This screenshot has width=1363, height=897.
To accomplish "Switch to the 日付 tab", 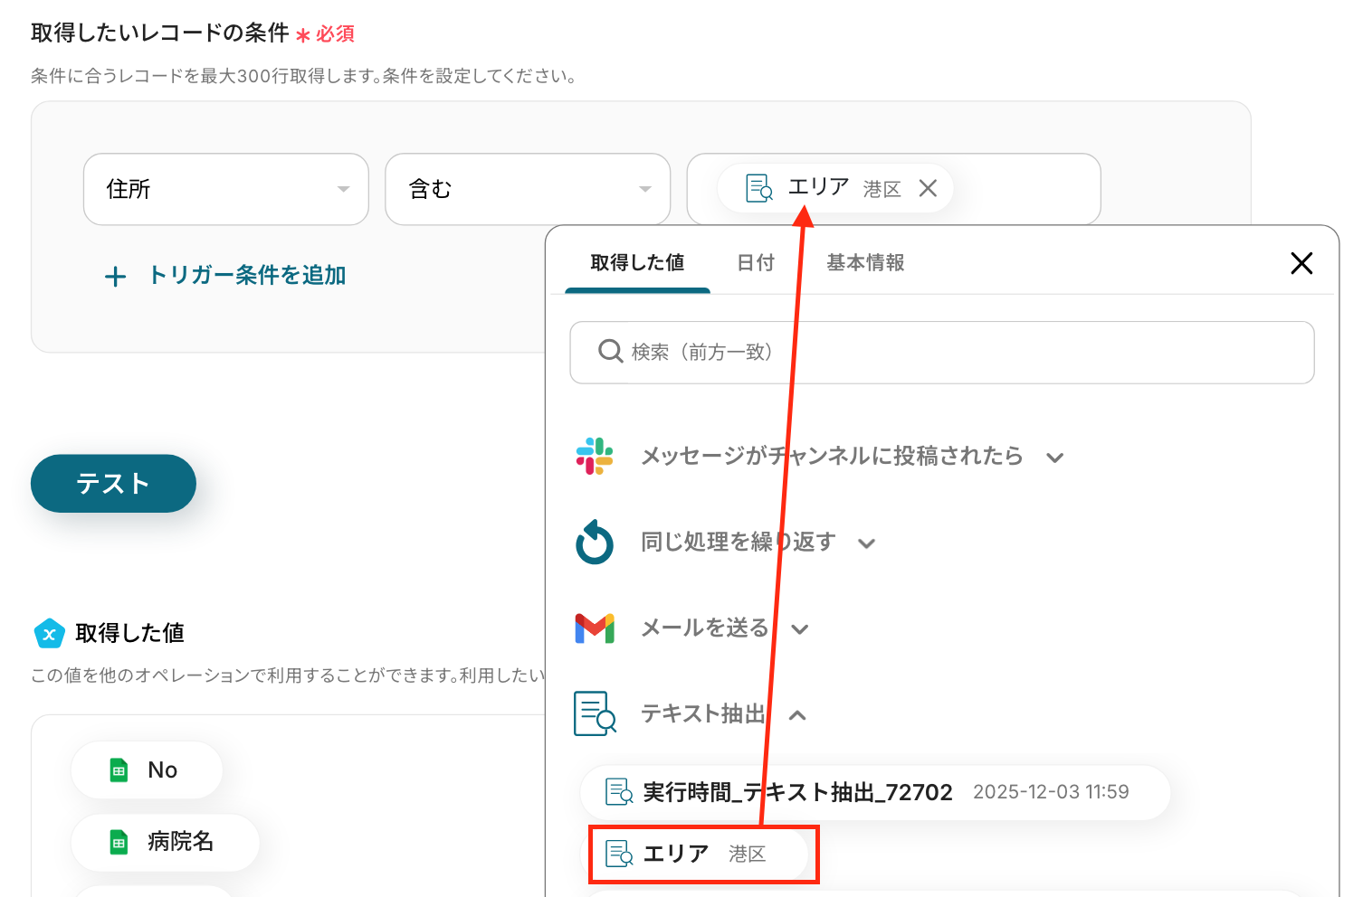I will coord(756,263).
